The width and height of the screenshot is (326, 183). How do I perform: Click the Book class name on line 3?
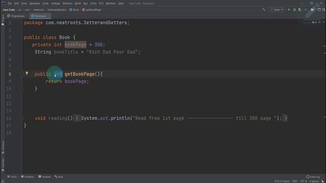[65, 37]
